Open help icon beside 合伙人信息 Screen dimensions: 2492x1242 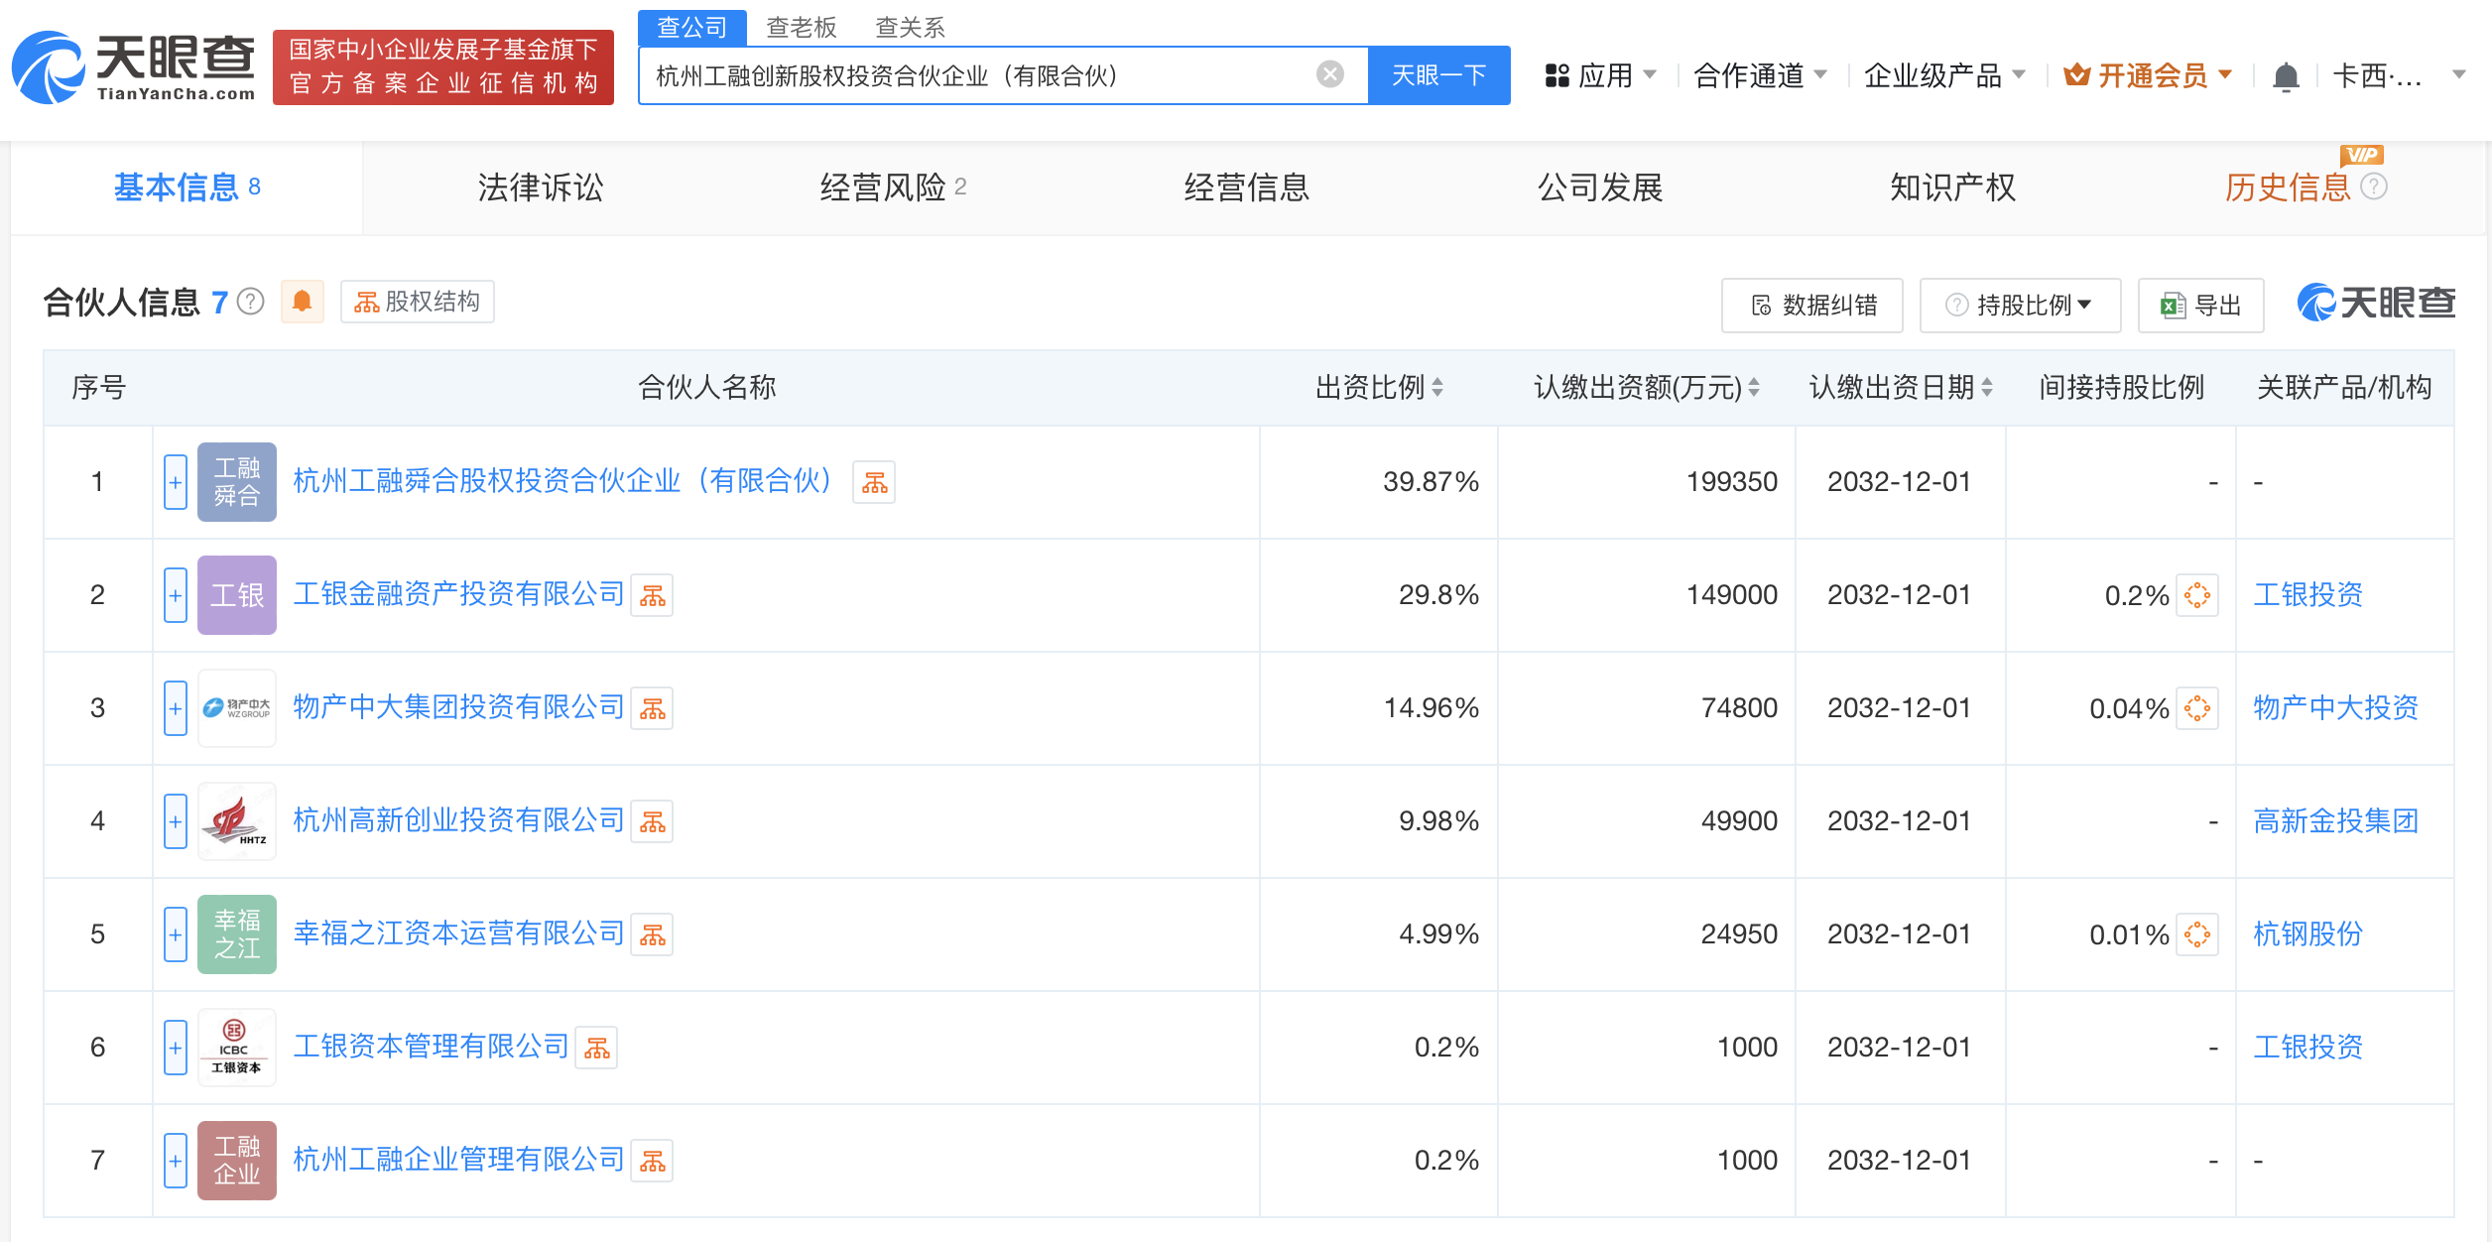click(x=252, y=302)
